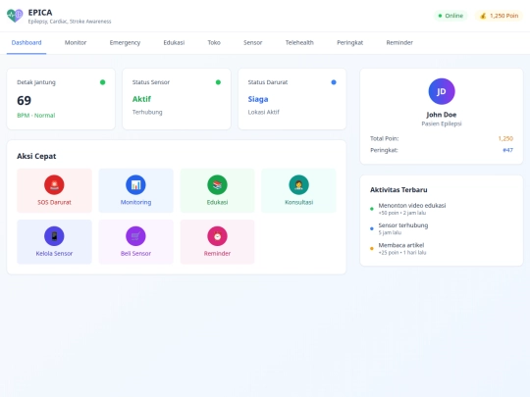The image size is (530, 397).
Task: Open the Monitoring chart icon
Action: [135, 184]
